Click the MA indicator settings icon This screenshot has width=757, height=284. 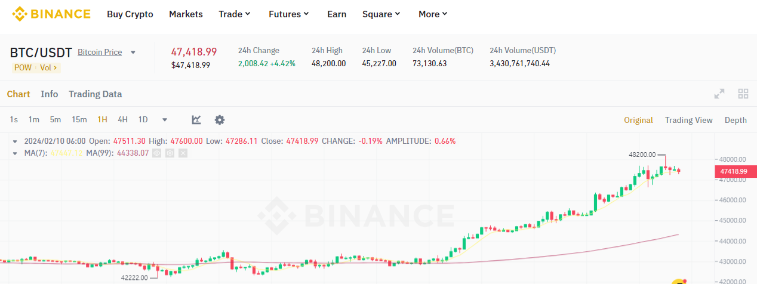170,153
